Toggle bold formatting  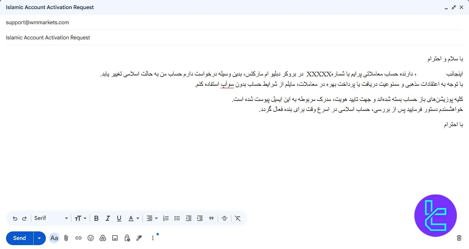pyautogui.click(x=96, y=218)
